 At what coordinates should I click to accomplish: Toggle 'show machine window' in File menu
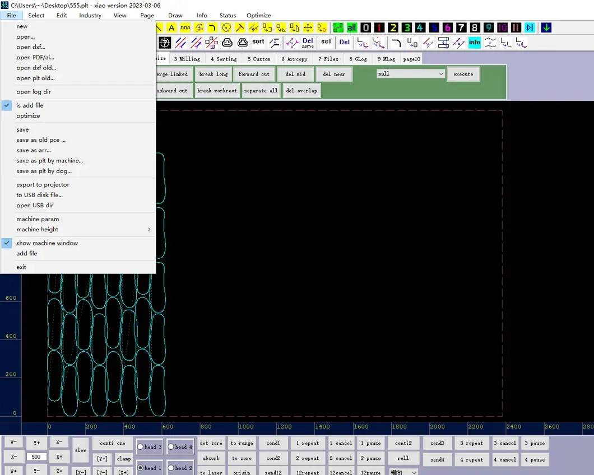(x=47, y=243)
